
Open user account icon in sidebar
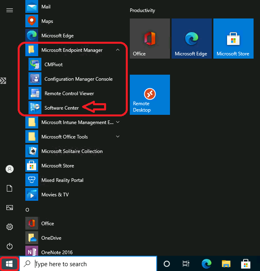[x=10, y=169]
